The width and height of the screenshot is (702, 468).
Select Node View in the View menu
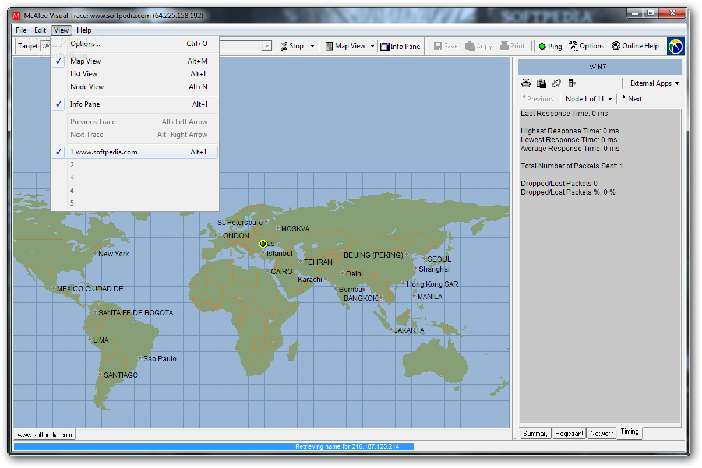click(x=135, y=87)
